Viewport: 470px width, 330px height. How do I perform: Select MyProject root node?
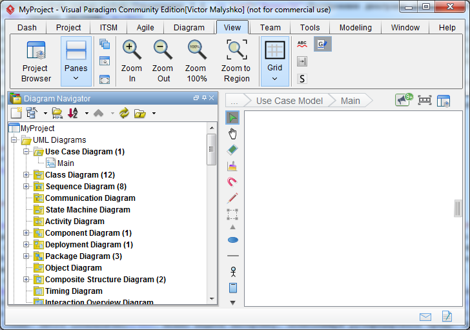coord(37,129)
